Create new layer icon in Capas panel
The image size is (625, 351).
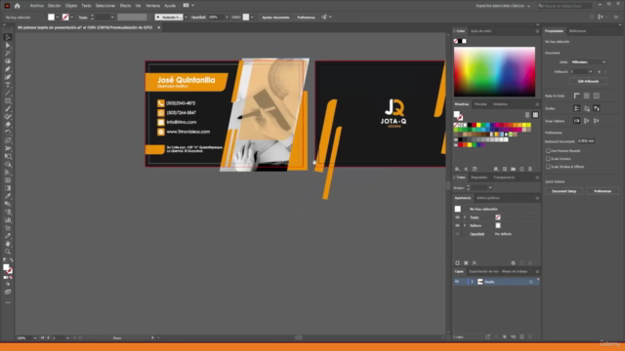[521, 337]
